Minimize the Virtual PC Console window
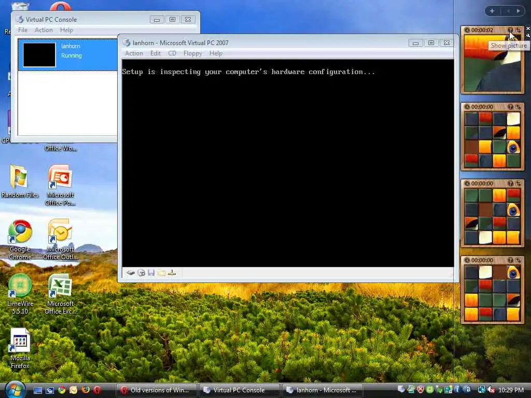531x398 pixels. click(x=157, y=20)
